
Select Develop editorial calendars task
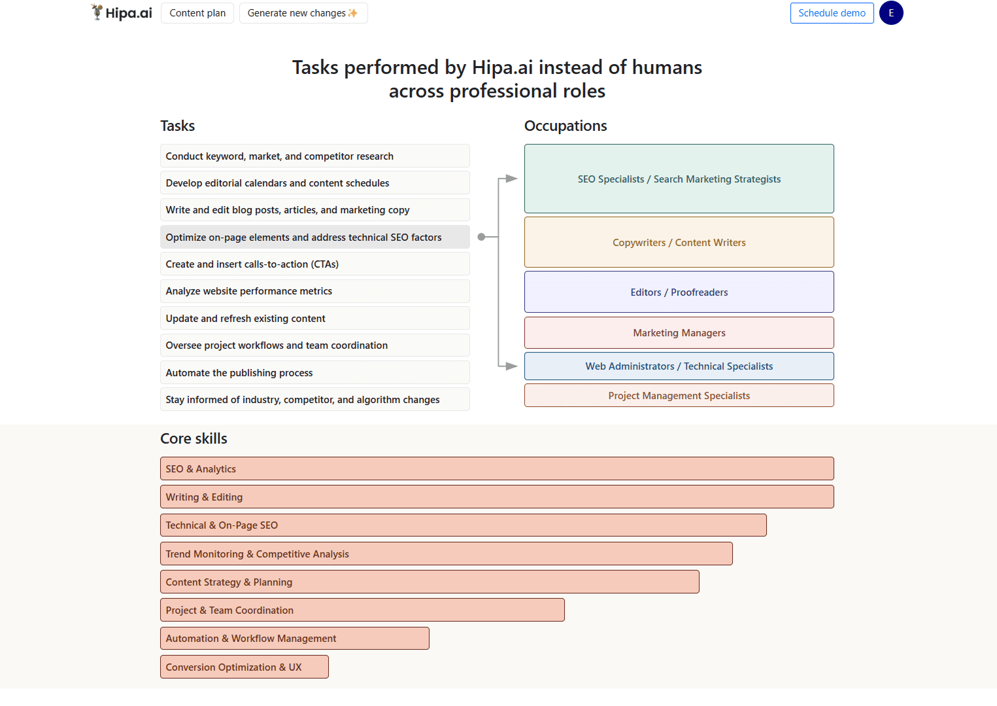(314, 183)
